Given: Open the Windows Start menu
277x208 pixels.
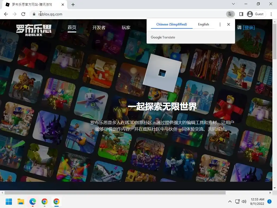Looking at the screenshot, I should [9, 201].
